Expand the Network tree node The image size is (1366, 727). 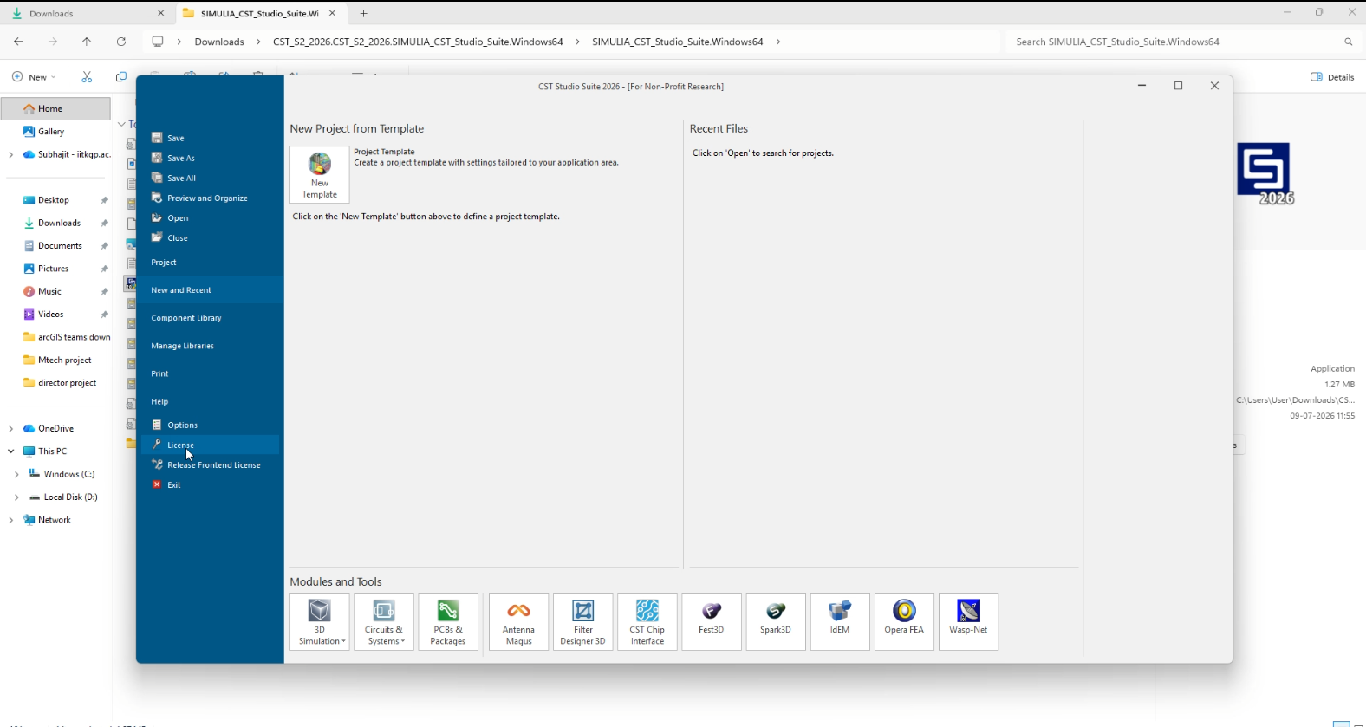(10, 520)
